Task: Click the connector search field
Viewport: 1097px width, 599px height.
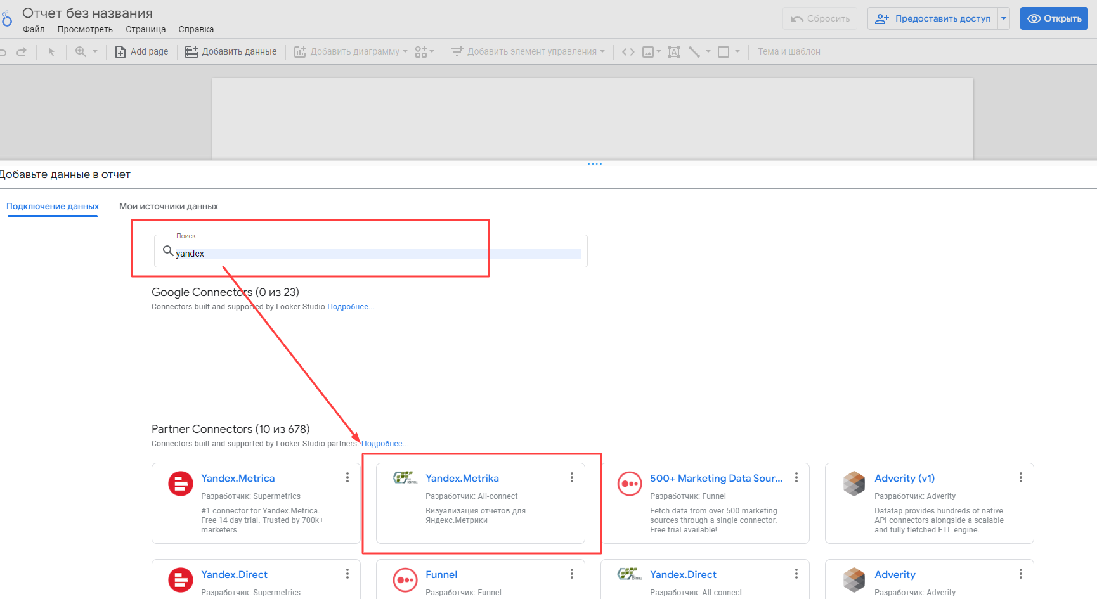Action: pos(371,252)
